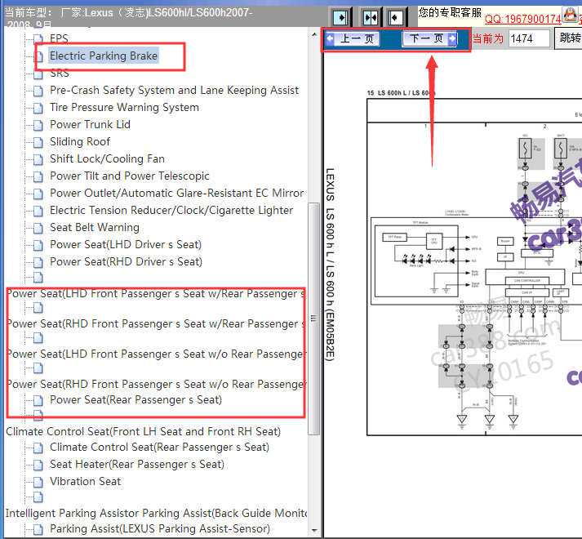
Task: Select Electric Parking Brake tree item
Action: coord(104,56)
